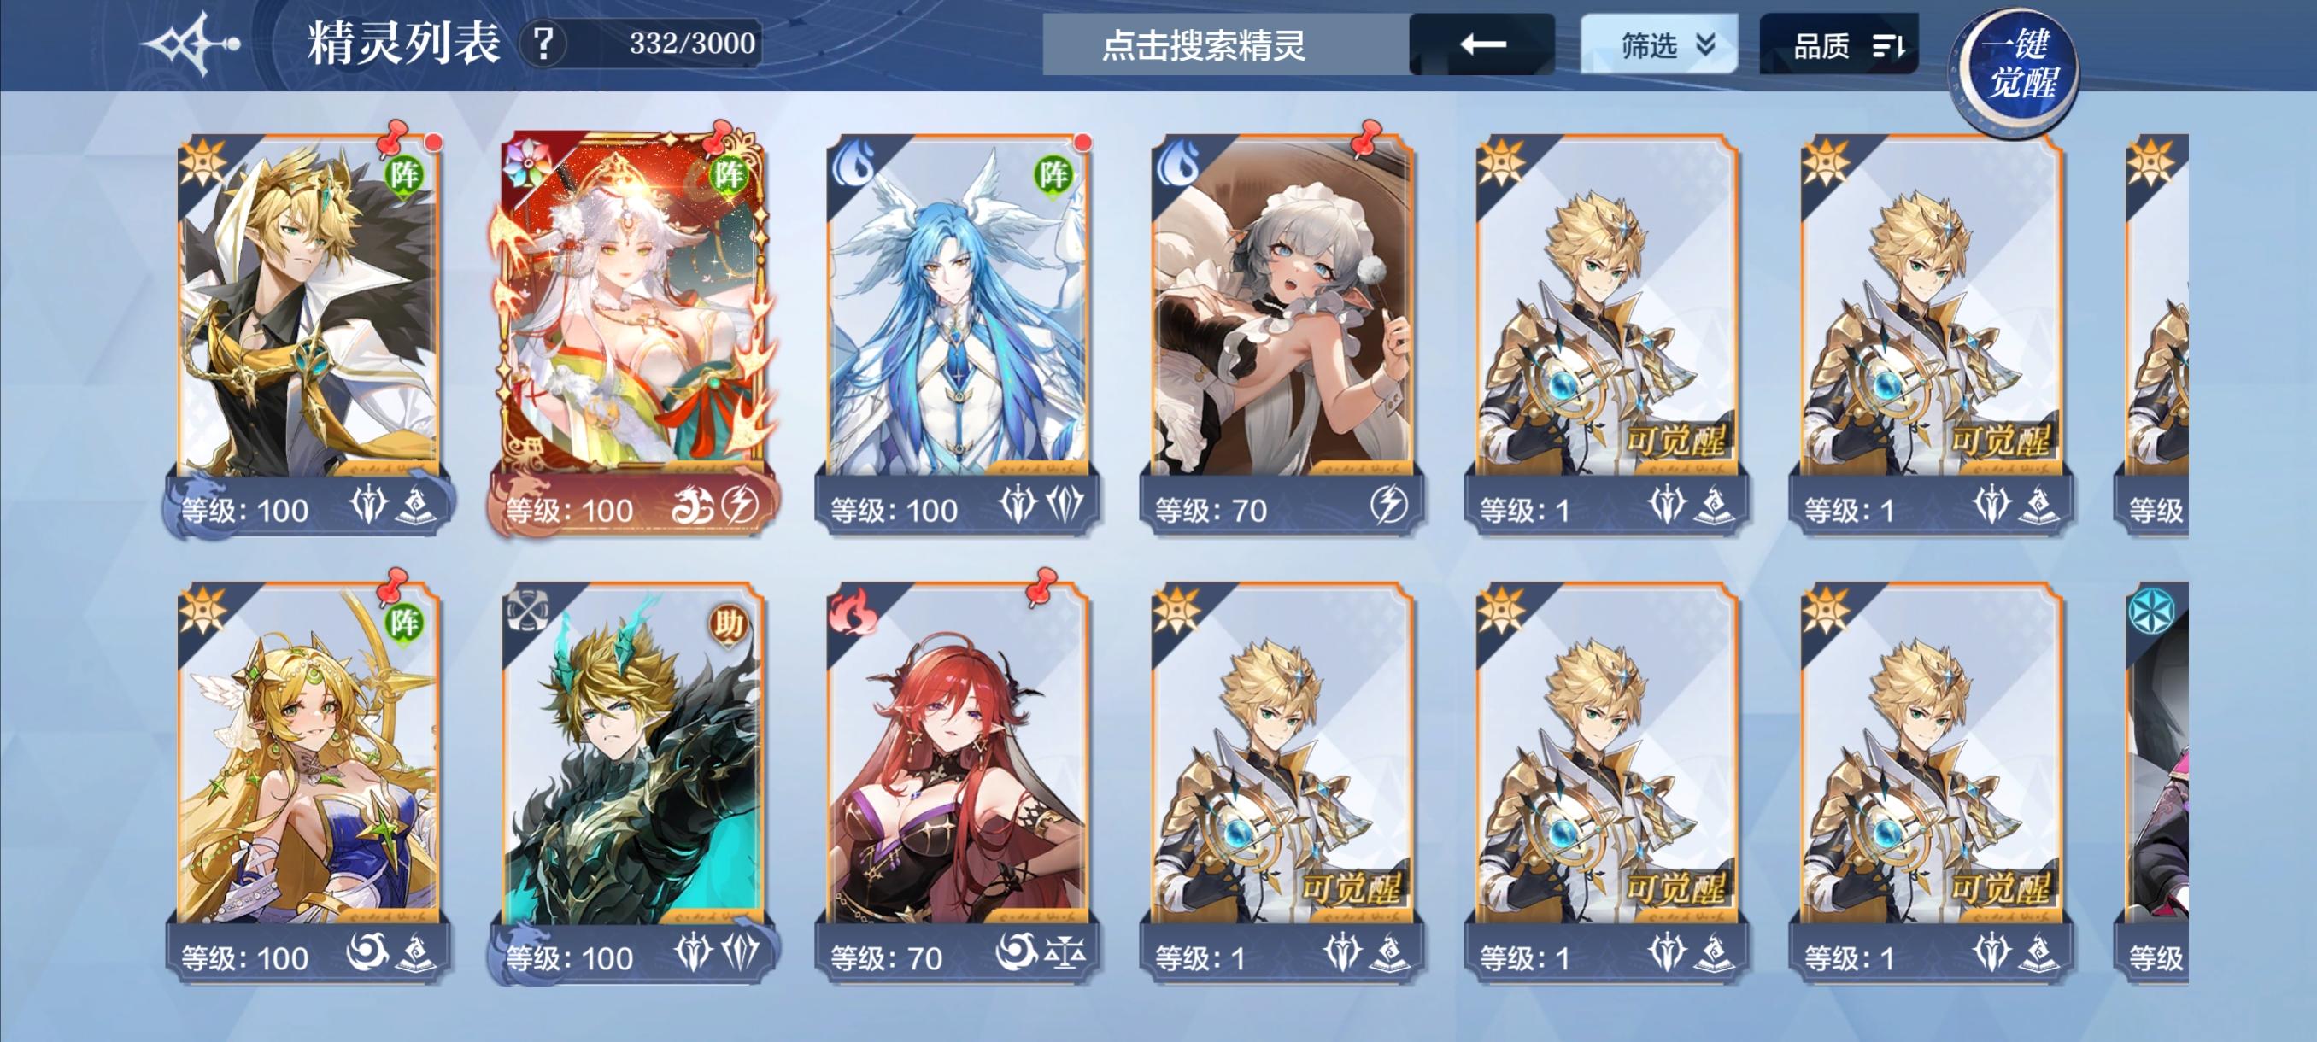Click 可觉醒 label on last bottom-row knight card

point(2001,889)
